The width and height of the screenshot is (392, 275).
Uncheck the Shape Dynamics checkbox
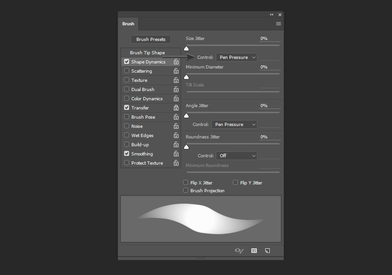pyautogui.click(x=126, y=62)
